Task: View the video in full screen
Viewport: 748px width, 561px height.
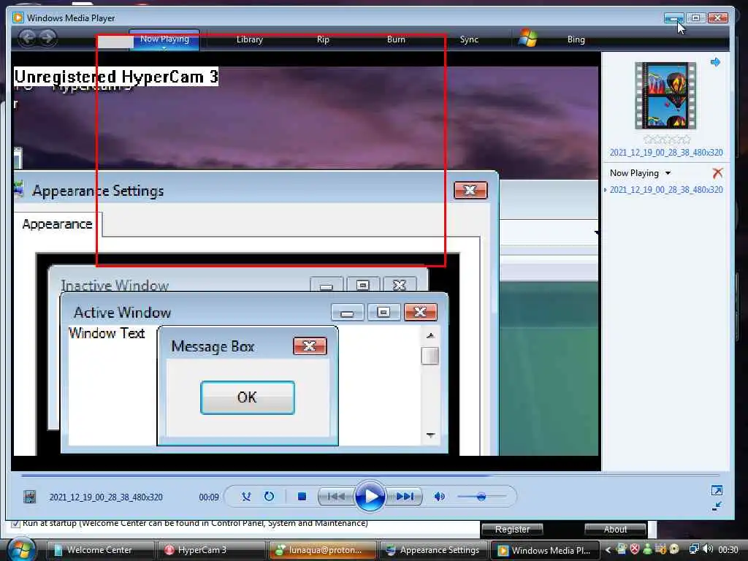Action: click(x=717, y=490)
